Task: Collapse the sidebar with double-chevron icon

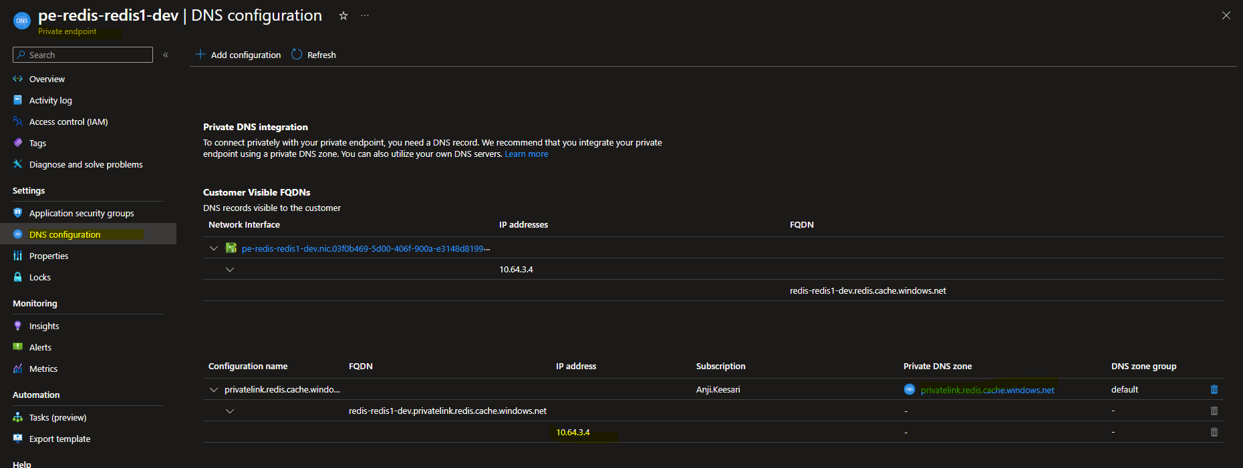Action: (x=166, y=55)
